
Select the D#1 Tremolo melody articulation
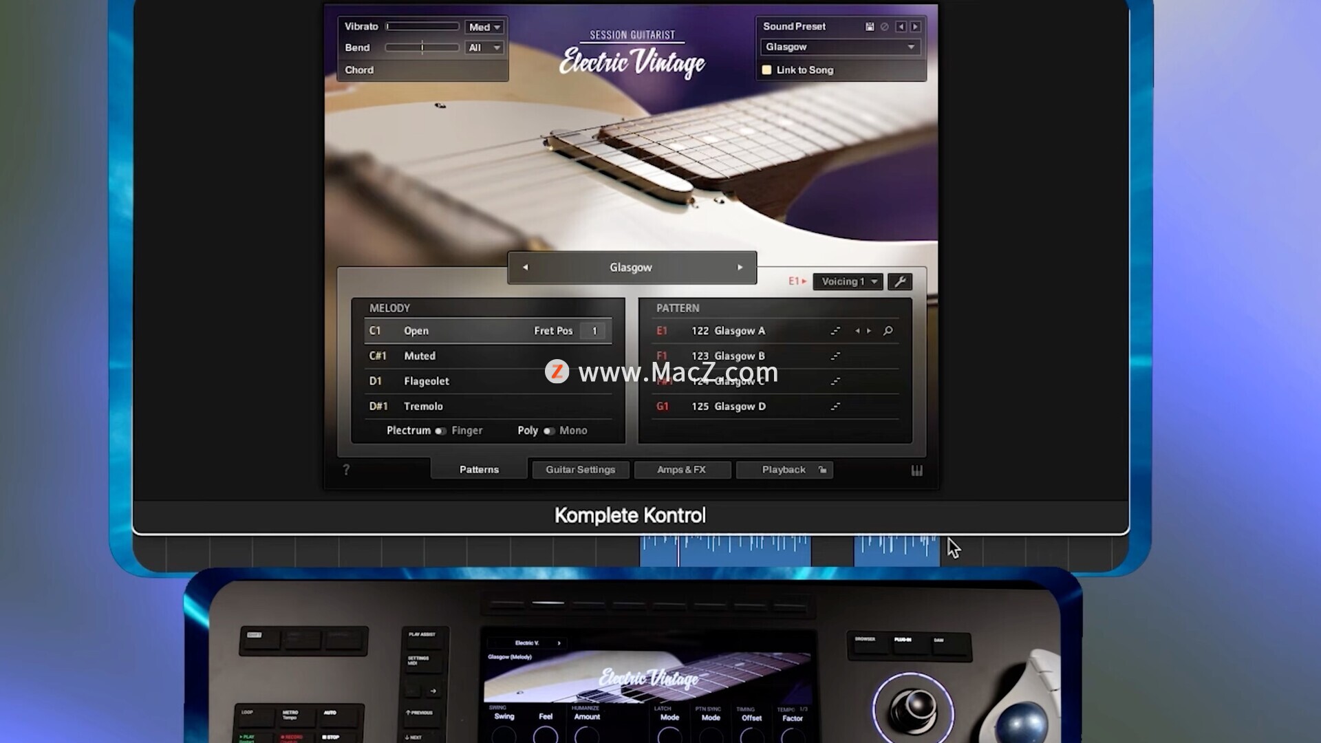point(488,407)
